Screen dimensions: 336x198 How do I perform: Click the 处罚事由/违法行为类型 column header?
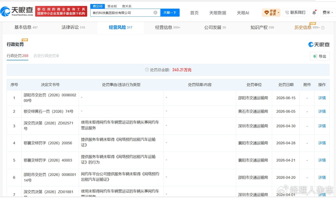[x=121, y=85]
